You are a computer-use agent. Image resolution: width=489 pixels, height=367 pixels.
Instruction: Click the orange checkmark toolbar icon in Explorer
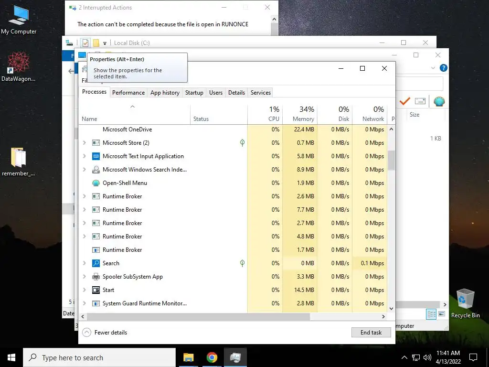point(405,101)
